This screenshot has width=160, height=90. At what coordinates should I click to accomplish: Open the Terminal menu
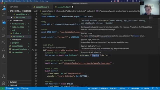(x=36, y=1)
